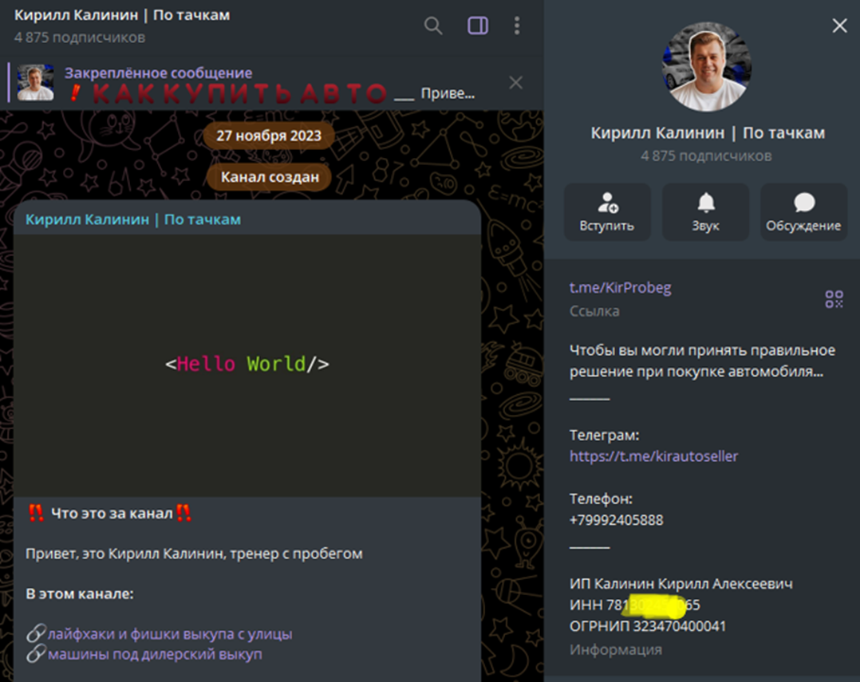The height and width of the screenshot is (682, 860).
Task: Open the channel name in the post header
Action: click(132, 219)
